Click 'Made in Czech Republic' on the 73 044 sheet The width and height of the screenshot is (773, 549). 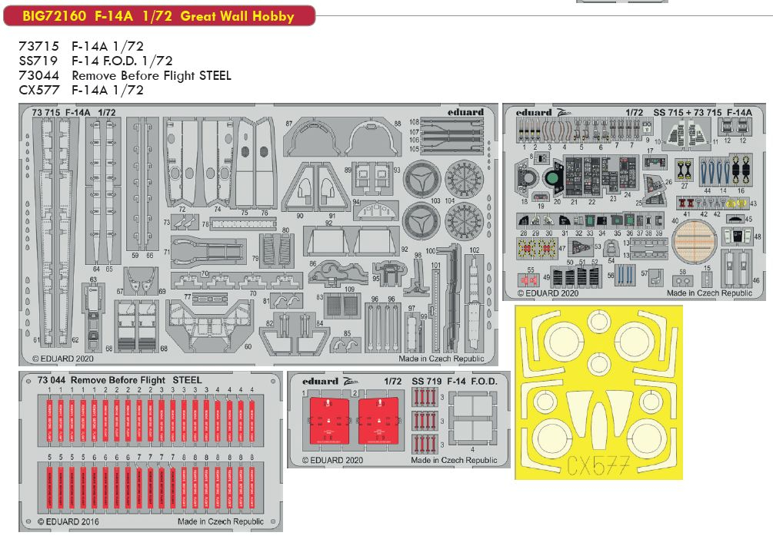pyautogui.click(x=221, y=521)
